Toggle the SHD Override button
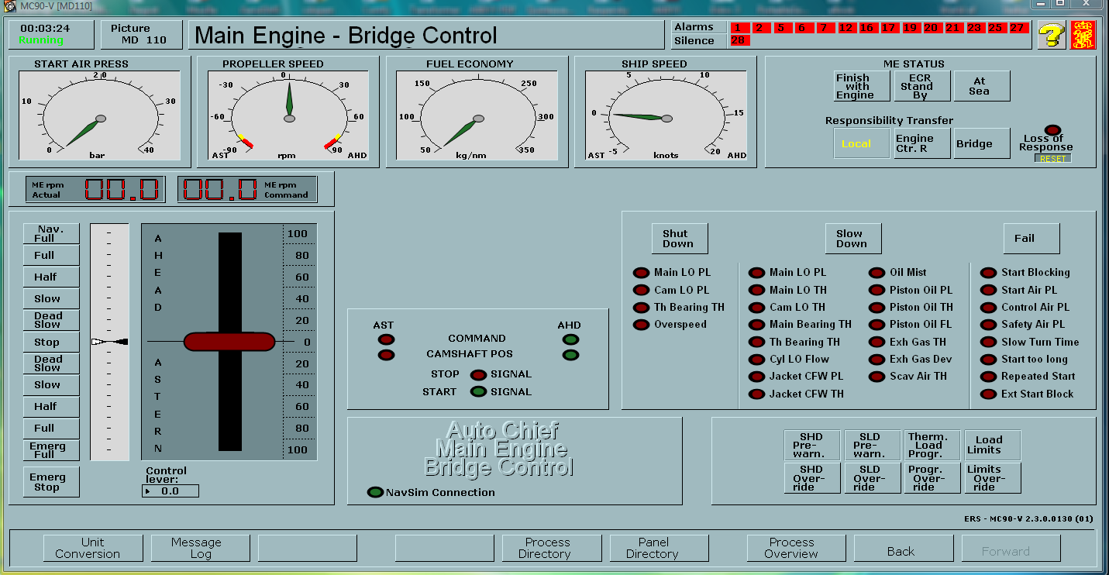Image resolution: width=1109 pixels, height=575 pixels. tap(811, 478)
